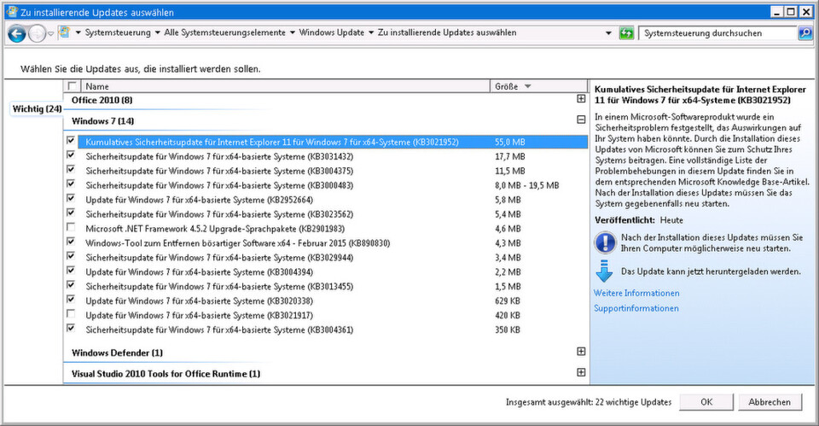Expand the Windows Defender (1) group

[x=581, y=351]
